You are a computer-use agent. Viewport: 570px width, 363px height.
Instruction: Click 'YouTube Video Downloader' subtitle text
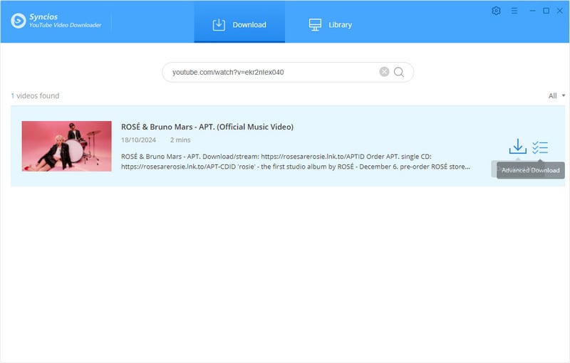coord(66,25)
